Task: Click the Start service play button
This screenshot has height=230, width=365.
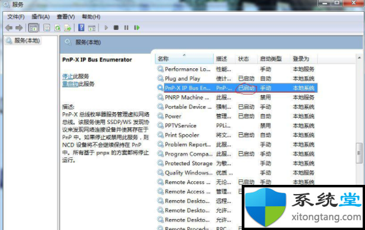Action: tap(106, 28)
